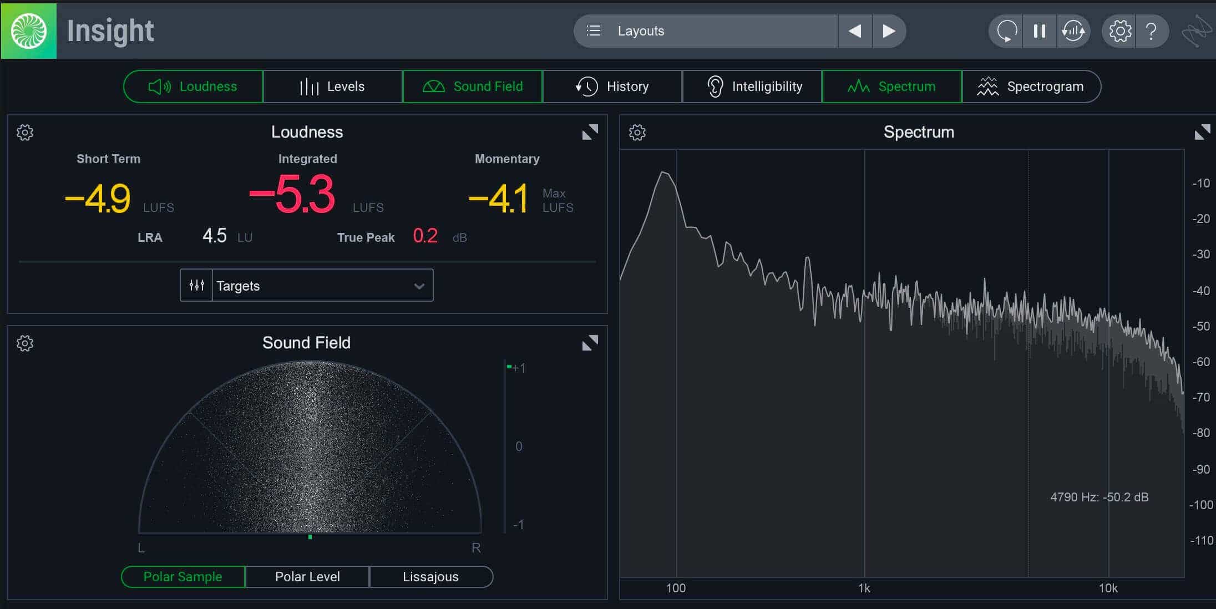Maximize the Sound Field panel

click(x=590, y=343)
